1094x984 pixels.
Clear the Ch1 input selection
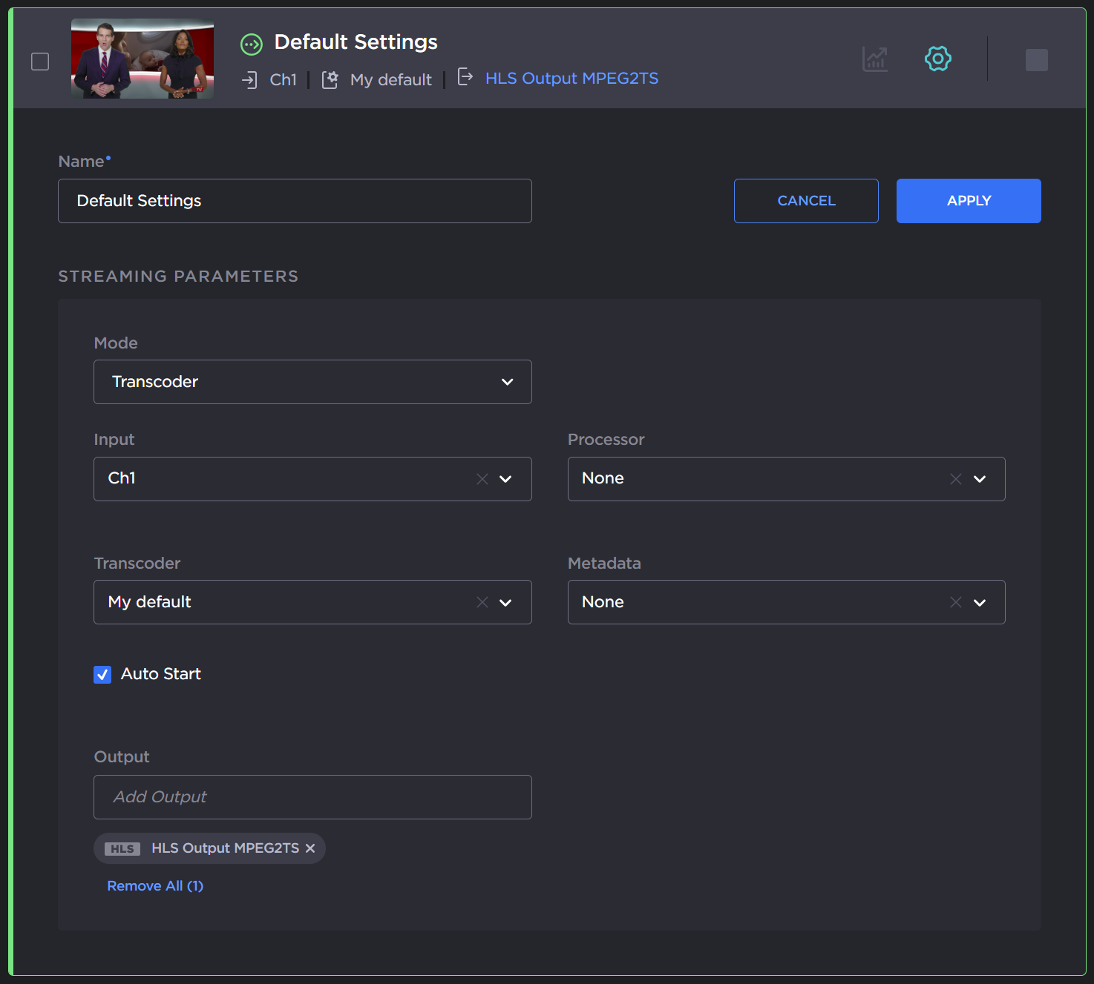pyautogui.click(x=482, y=479)
